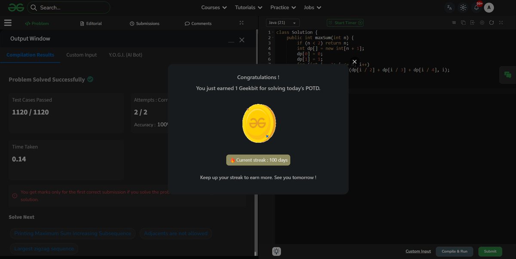Click the reset code icon
Image resolution: width=516 pixels, height=259 pixels.
tap(491, 23)
